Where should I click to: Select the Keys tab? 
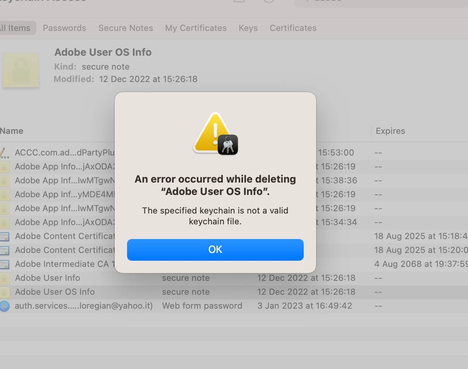248,28
